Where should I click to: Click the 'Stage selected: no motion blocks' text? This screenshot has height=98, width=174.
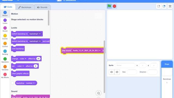pyautogui.click(x=27, y=19)
